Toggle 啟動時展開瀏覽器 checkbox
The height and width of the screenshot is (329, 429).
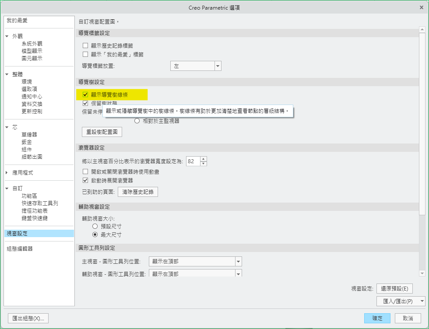point(85,180)
